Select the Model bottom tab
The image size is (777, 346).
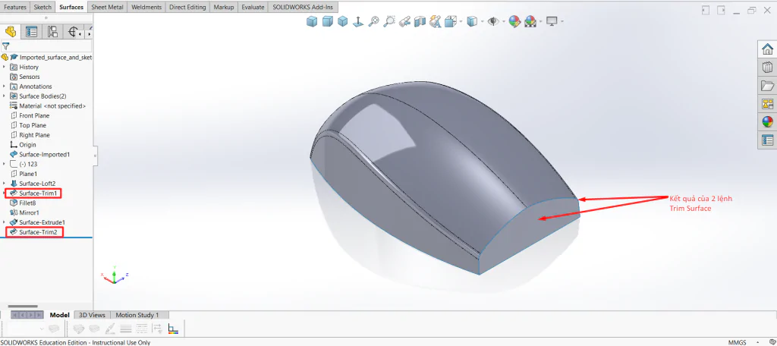(x=59, y=315)
